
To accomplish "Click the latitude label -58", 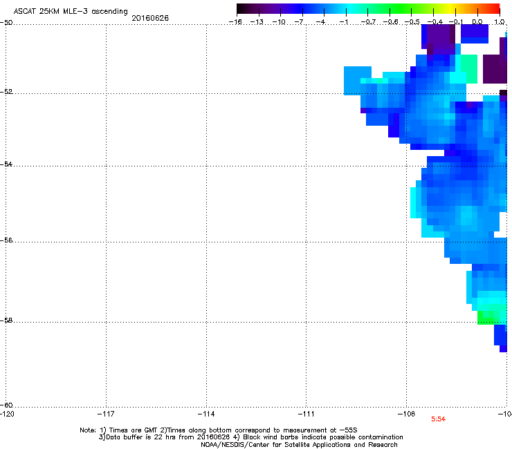I will 6,321.
